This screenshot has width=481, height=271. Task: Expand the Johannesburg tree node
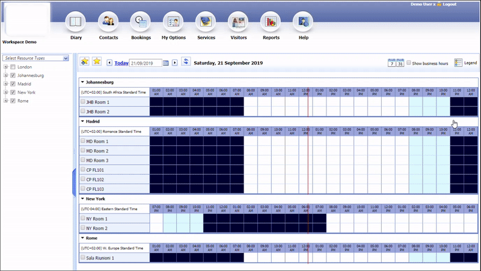pyautogui.click(x=5, y=76)
